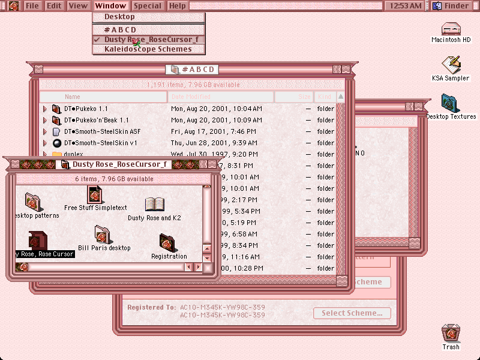
Task: Click the '6 items, 7.96 GB available' status
Action: (x=114, y=179)
